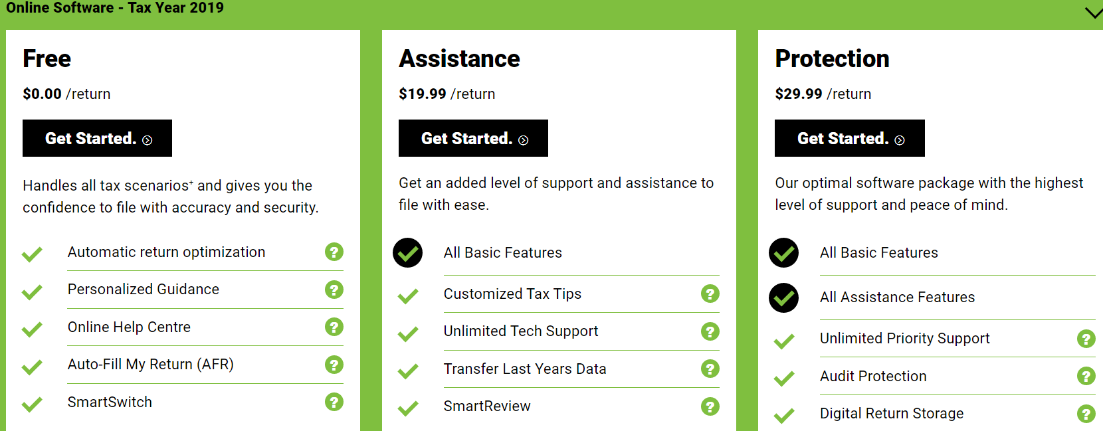
Task: Click help icon for Customized Tax Tips
Action: point(710,294)
